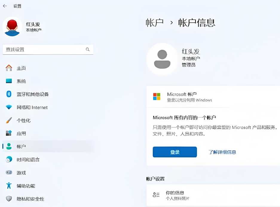Click the Bluetooth icon in sidebar
The width and height of the screenshot is (280, 207).
click(9, 94)
